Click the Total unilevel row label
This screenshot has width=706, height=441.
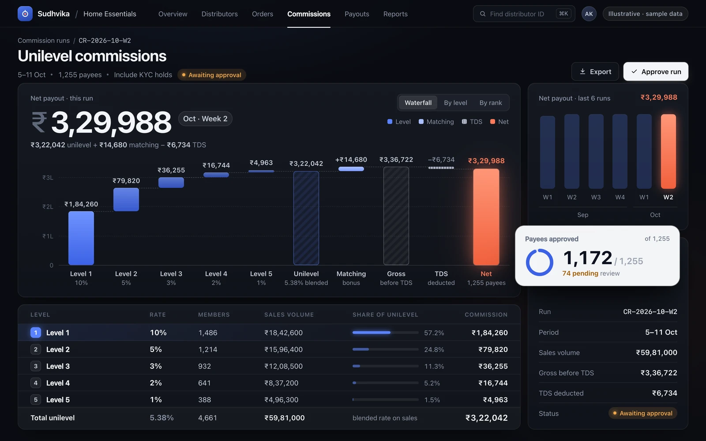[x=53, y=418]
